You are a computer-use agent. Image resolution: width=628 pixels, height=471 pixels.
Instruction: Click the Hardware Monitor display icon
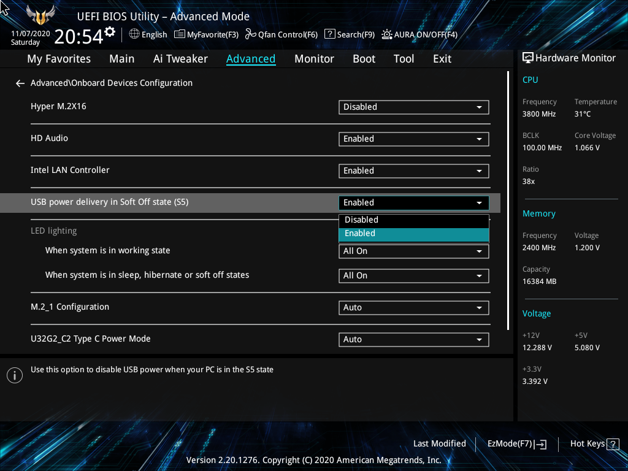pos(528,58)
